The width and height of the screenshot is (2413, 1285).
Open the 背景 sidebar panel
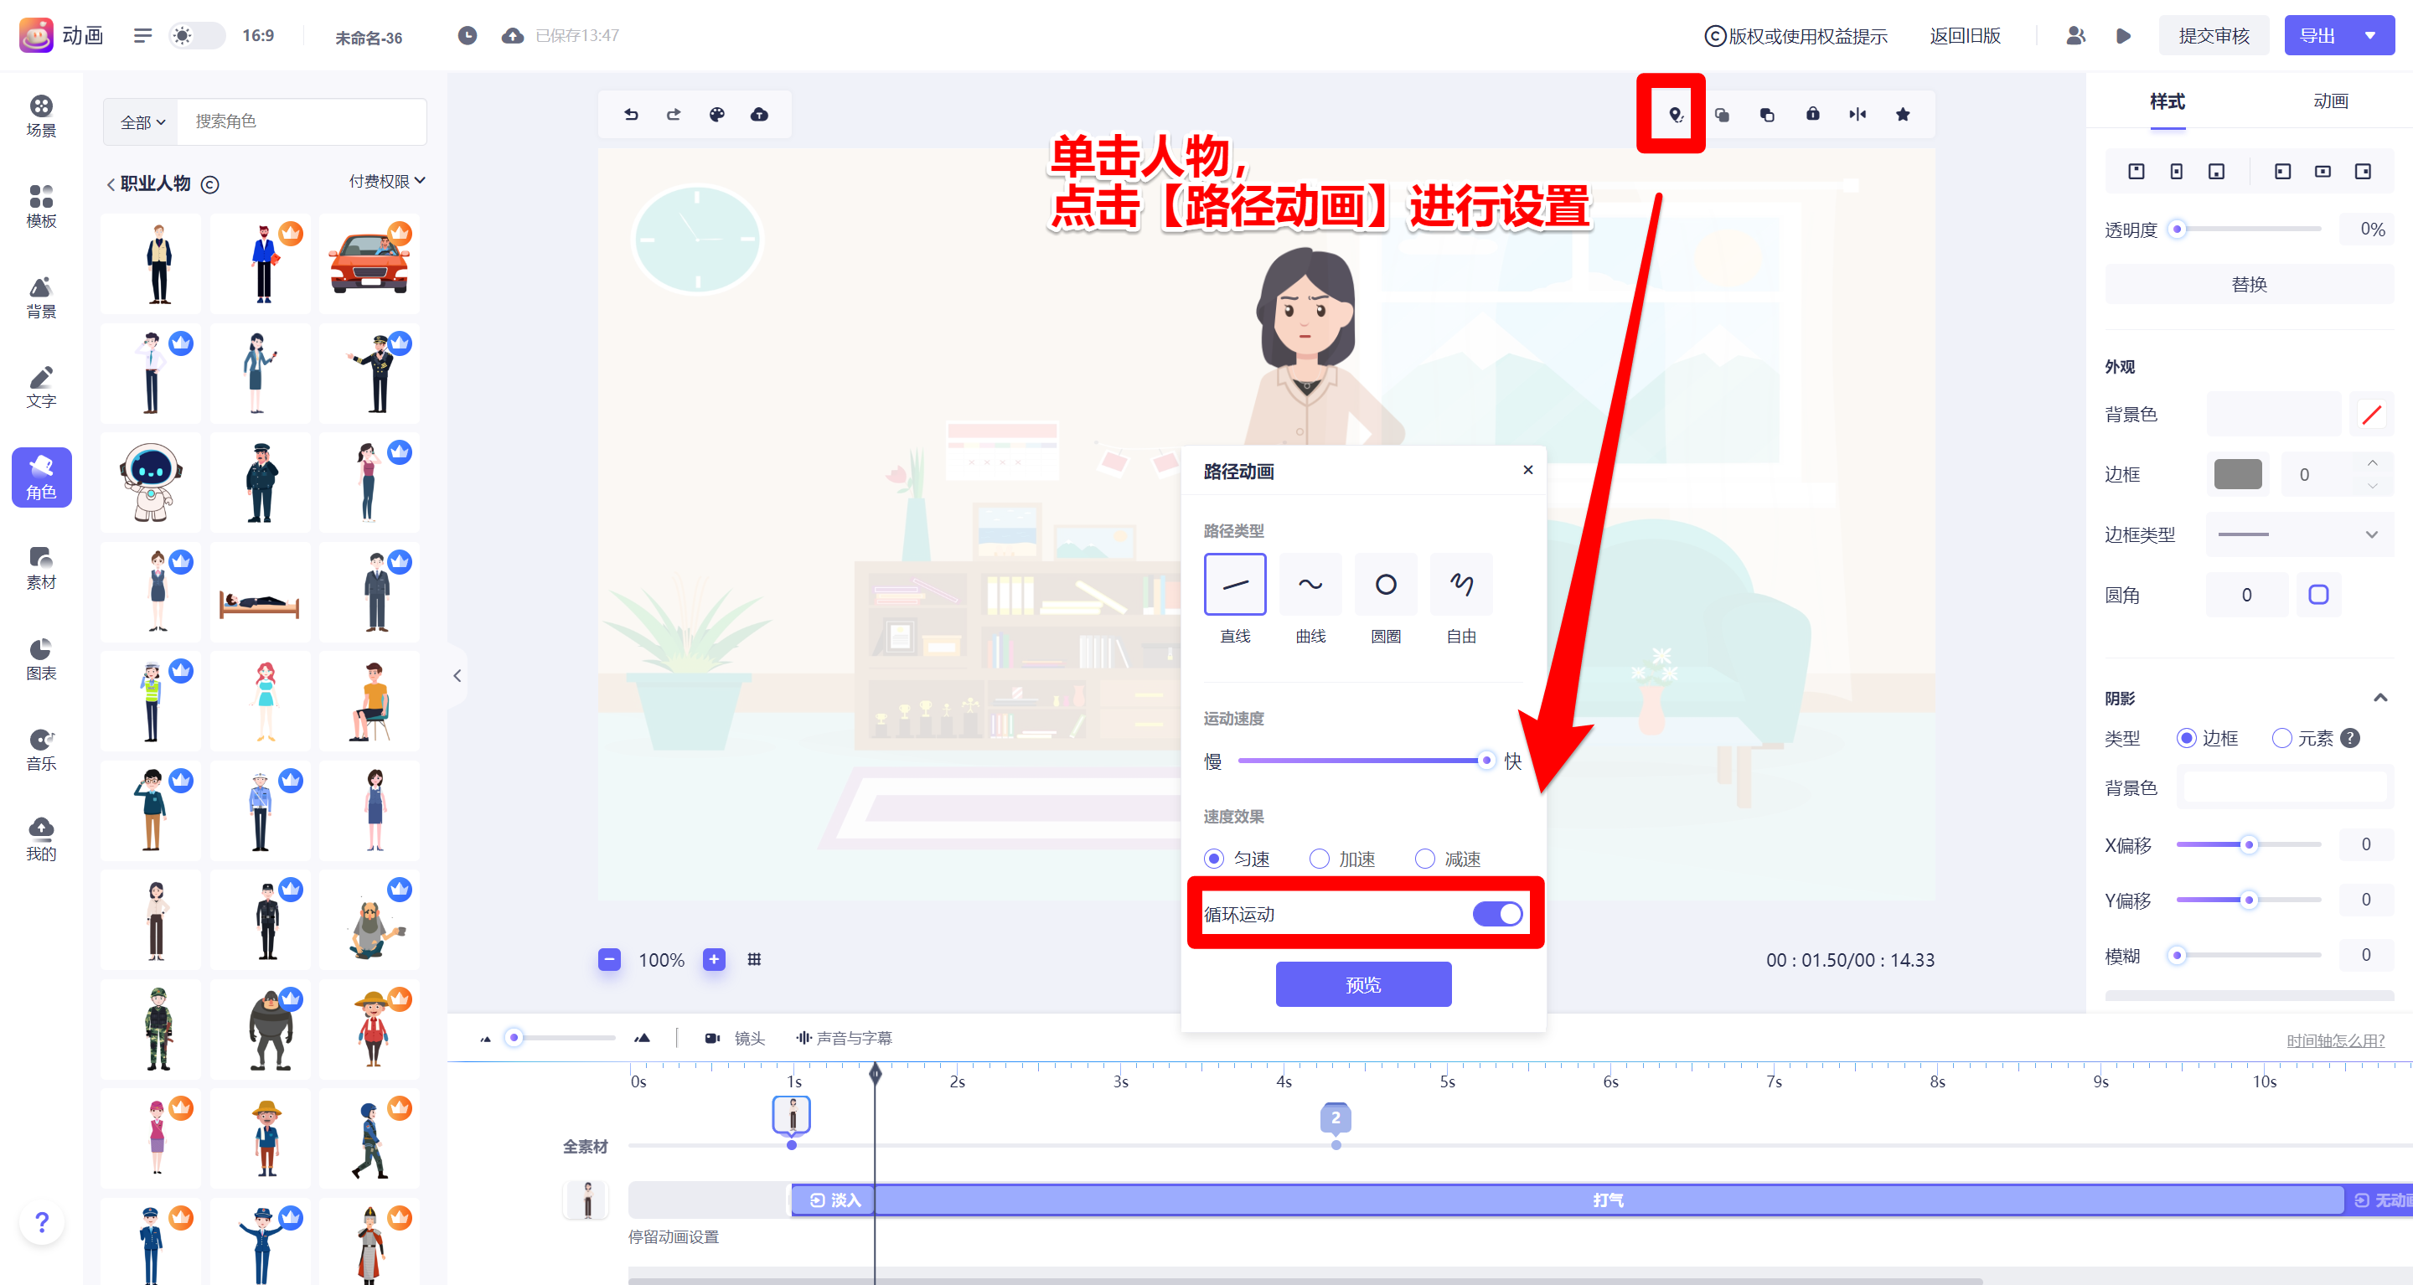click(x=41, y=297)
